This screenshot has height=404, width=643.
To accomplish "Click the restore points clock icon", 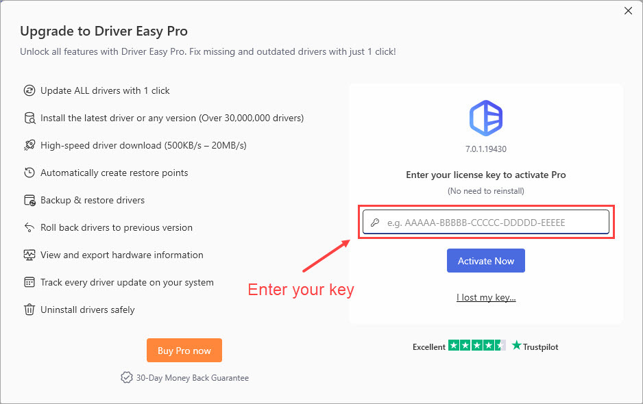I will (29, 173).
